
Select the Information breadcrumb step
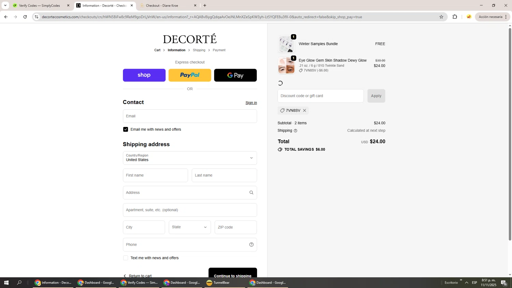tap(176, 50)
